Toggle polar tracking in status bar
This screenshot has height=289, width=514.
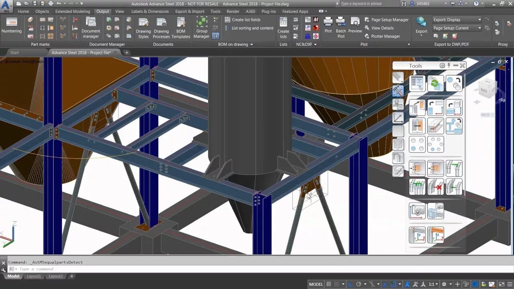(x=359, y=284)
